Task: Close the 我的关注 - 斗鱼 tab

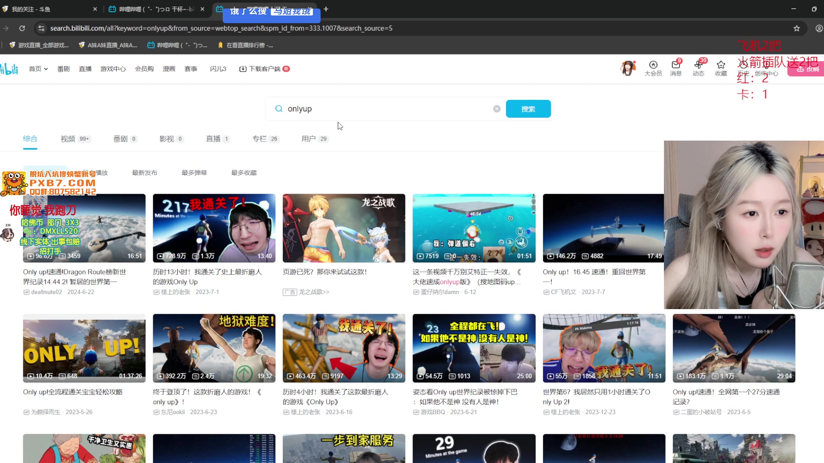Action: (95, 9)
